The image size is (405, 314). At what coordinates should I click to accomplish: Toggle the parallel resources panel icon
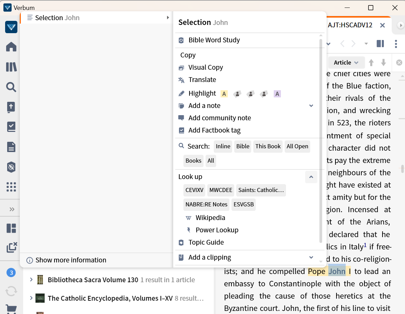(380, 44)
